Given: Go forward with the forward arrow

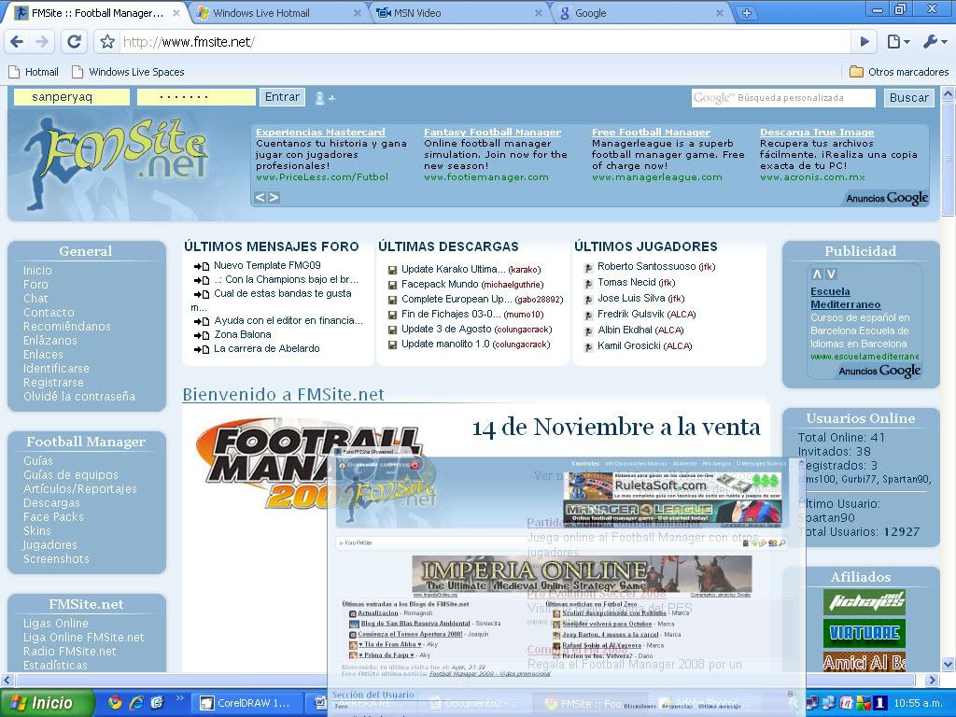Looking at the screenshot, I should [42, 41].
